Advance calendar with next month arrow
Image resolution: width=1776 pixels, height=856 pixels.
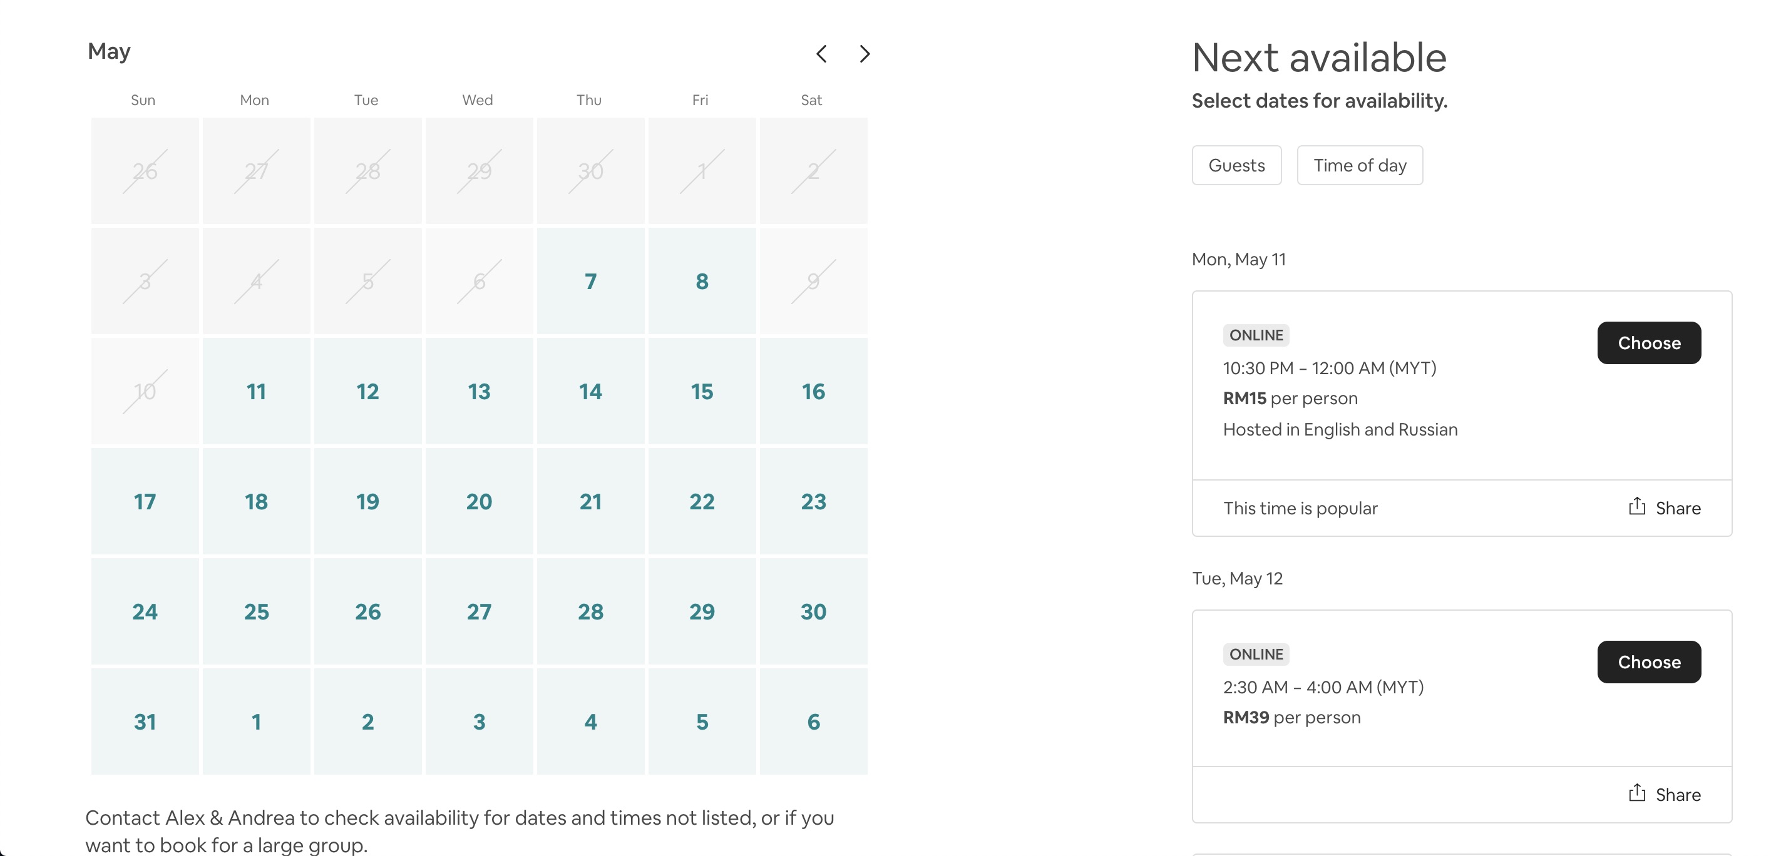point(865,54)
